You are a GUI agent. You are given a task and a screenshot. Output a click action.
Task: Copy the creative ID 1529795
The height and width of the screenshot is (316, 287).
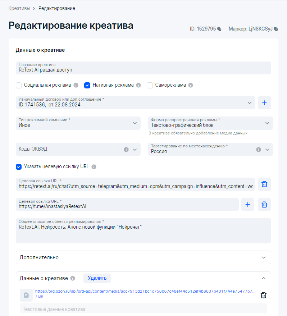pos(219,29)
